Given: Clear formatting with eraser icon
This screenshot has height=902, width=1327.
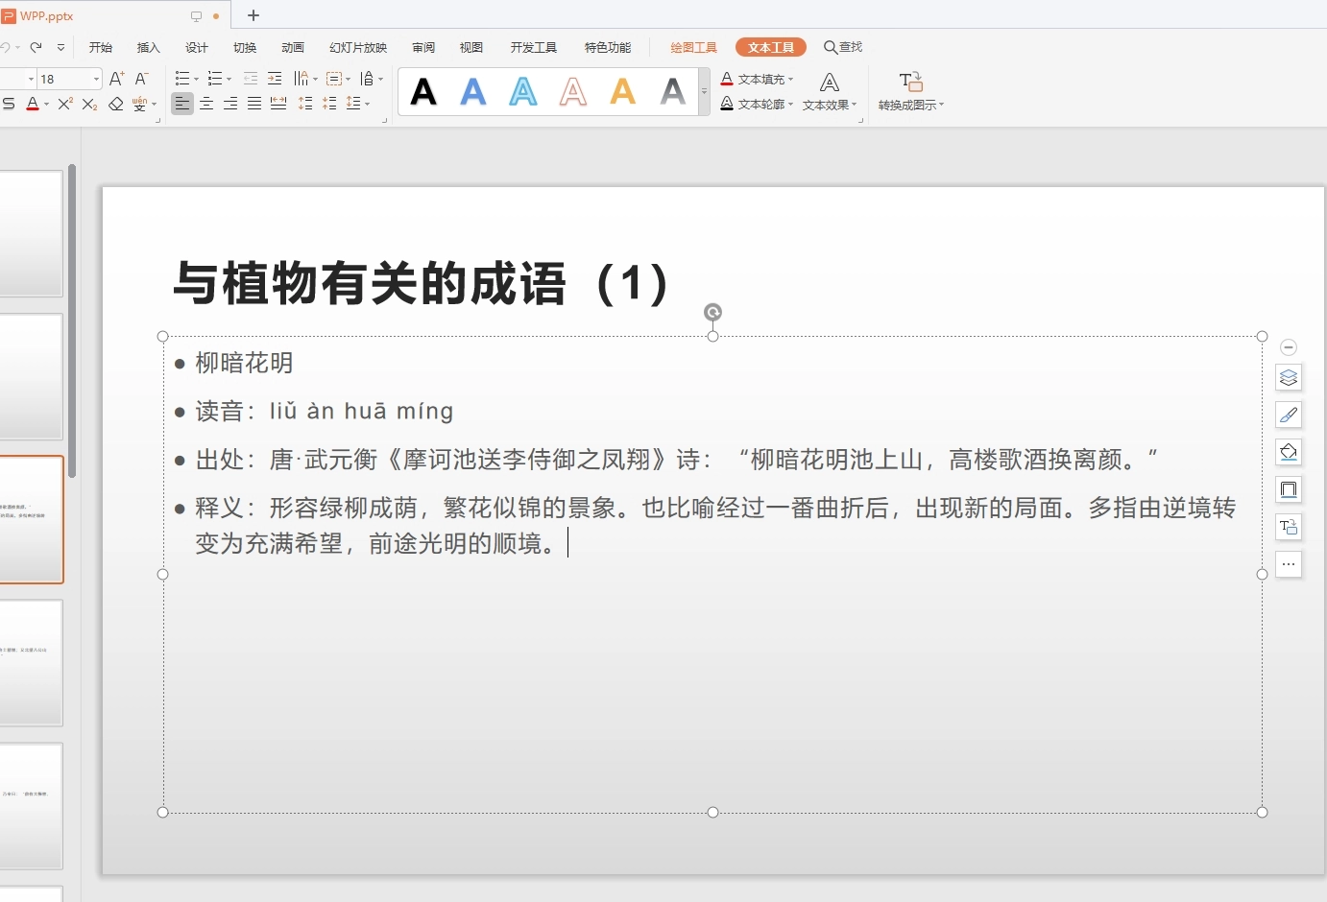Looking at the screenshot, I should click(116, 104).
